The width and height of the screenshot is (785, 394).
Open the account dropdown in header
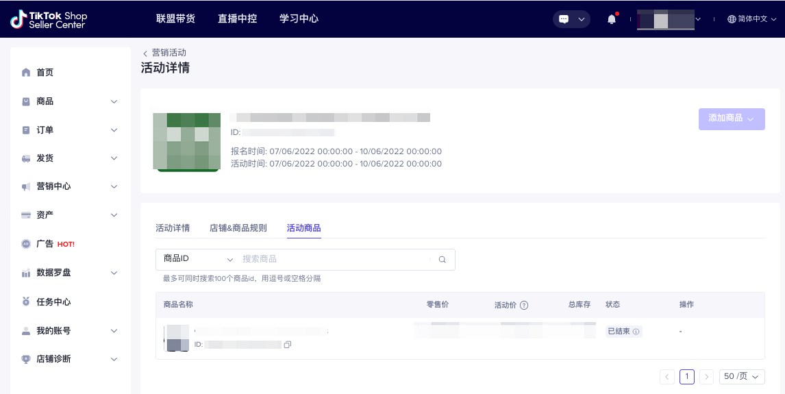[x=669, y=19]
